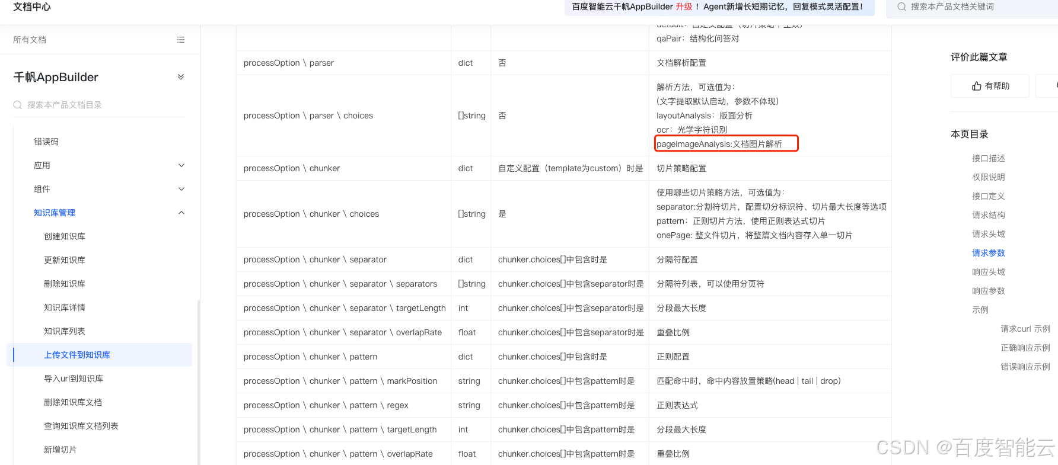Click the magnifier icon in top search
1058x465 pixels.
[x=901, y=7]
